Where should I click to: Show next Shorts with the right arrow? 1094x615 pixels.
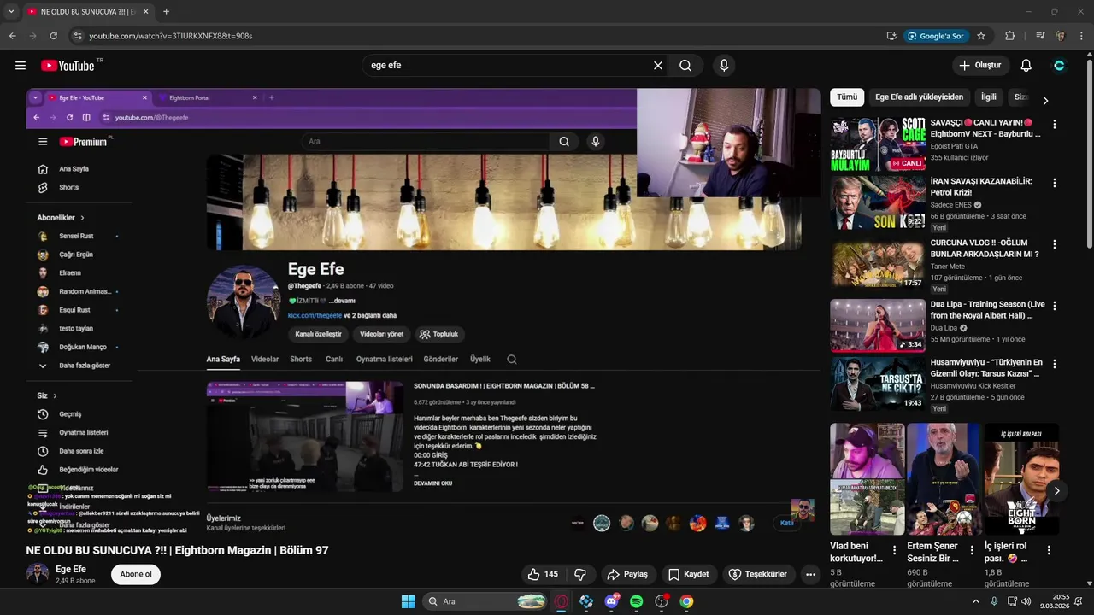point(1056,491)
